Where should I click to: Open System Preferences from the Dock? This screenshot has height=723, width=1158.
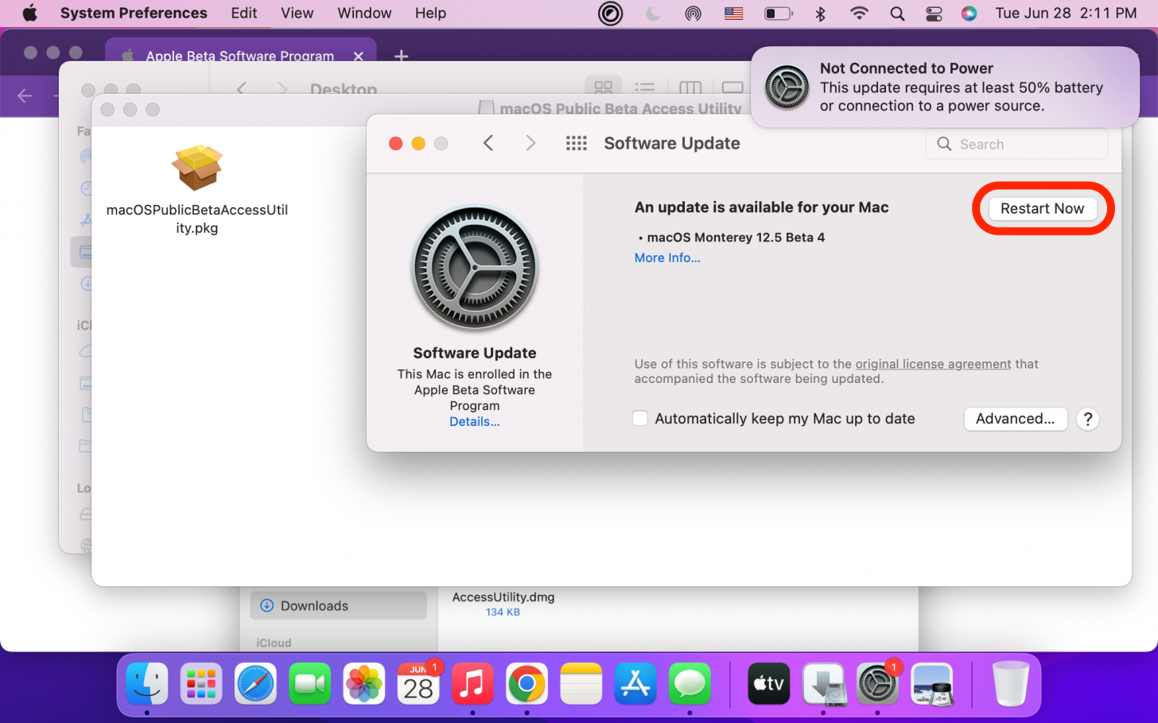coord(877,683)
